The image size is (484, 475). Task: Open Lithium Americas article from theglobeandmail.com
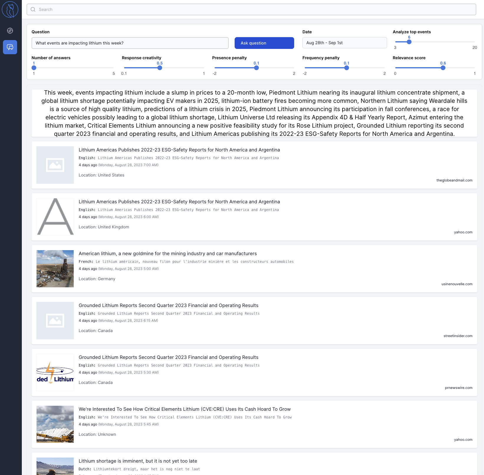179,150
